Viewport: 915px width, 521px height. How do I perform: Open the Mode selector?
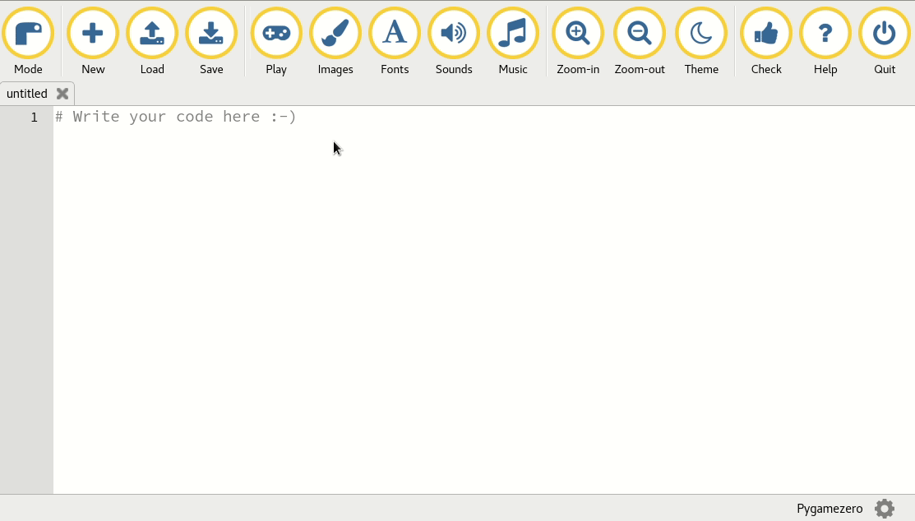(28, 41)
